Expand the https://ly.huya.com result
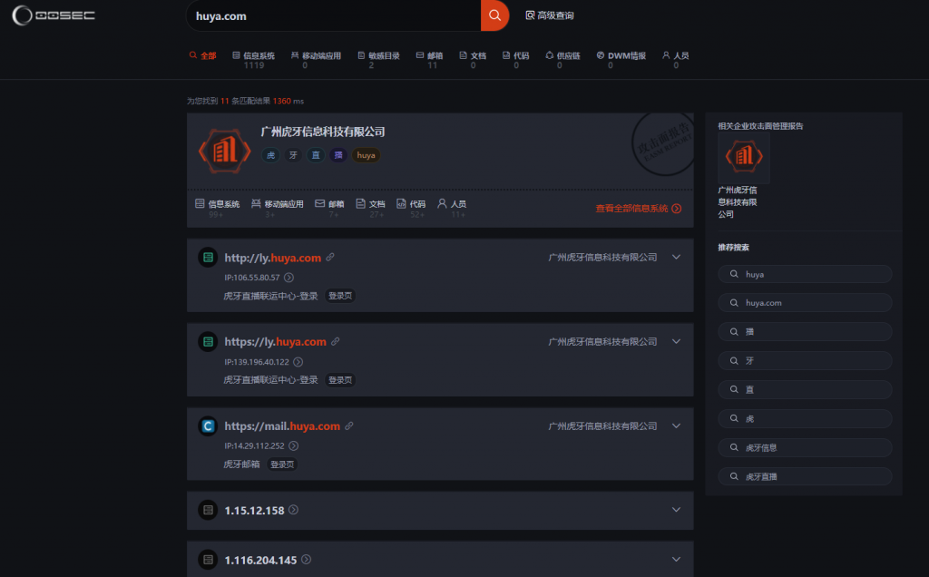Image resolution: width=929 pixels, height=577 pixels. click(x=676, y=341)
